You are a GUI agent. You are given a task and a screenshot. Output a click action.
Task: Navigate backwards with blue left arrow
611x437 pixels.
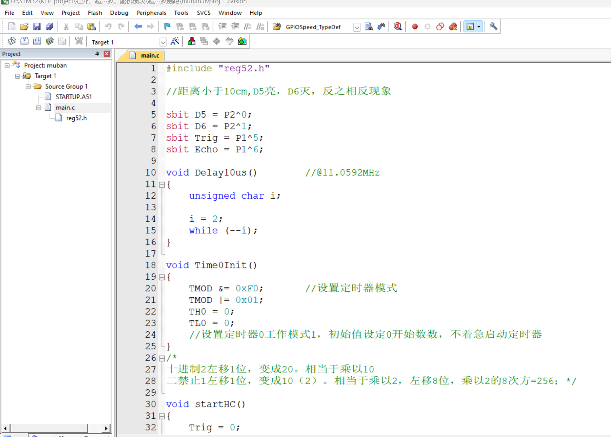tap(138, 27)
